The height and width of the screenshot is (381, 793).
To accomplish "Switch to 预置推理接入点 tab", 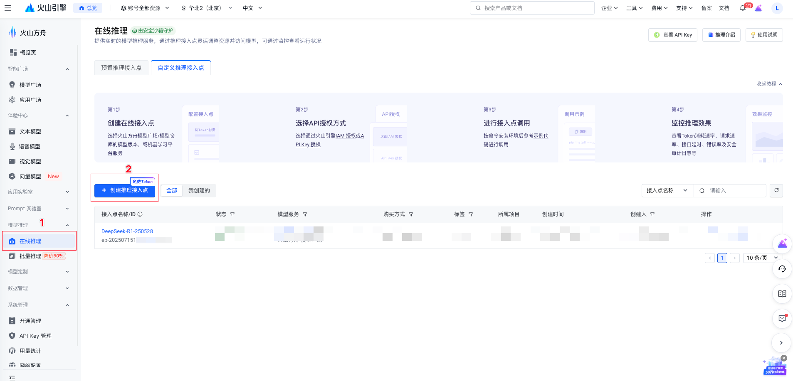I will (x=121, y=68).
